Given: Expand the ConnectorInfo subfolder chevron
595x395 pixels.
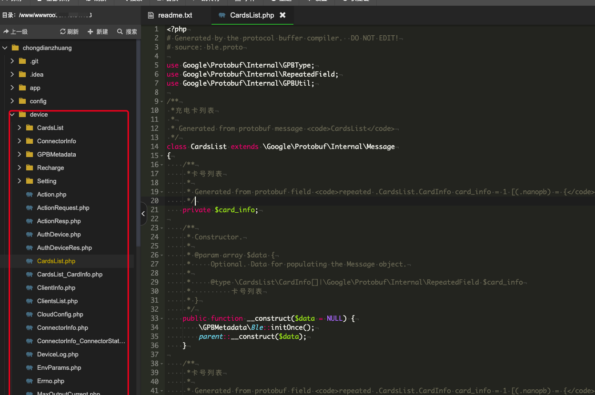Looking at the screenshot, I should click(x=20, y=141).
